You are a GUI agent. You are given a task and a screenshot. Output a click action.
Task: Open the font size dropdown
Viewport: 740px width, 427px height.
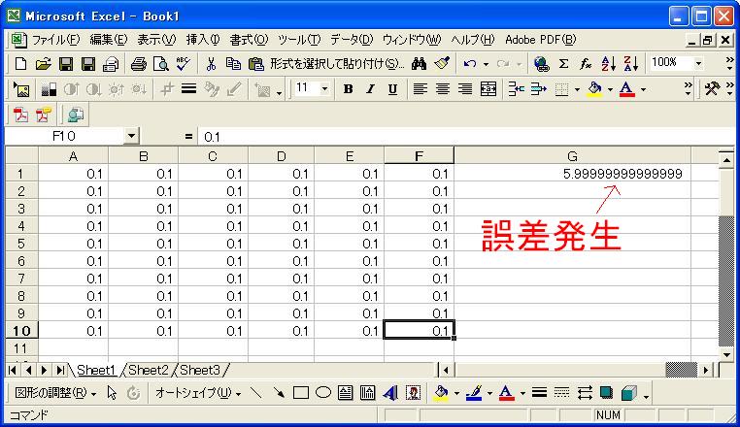click(324, 88)
